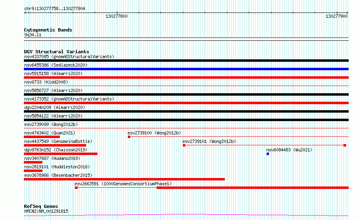Click the magenta HMCN2 gene track line
The height and width of the screenshot is (220, 360).
click(x=186, y=215)
